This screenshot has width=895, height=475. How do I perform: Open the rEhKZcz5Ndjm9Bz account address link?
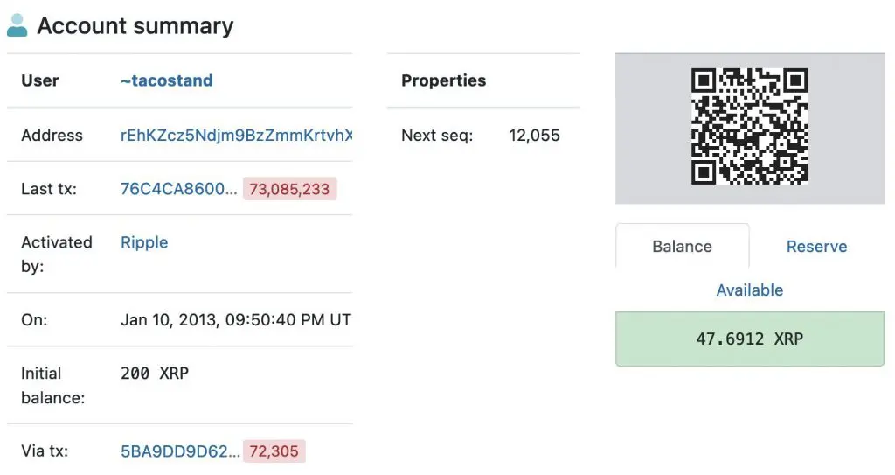tap(236, 136)
